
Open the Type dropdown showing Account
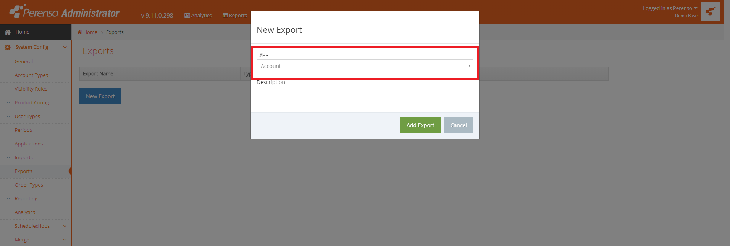tap(365, 66)
